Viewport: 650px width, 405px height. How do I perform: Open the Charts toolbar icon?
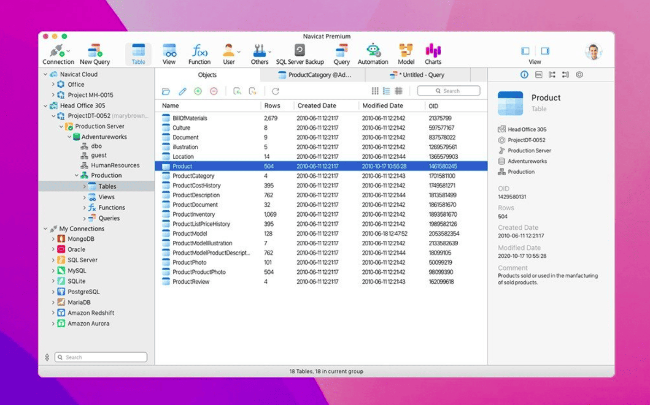coord(433,51)
